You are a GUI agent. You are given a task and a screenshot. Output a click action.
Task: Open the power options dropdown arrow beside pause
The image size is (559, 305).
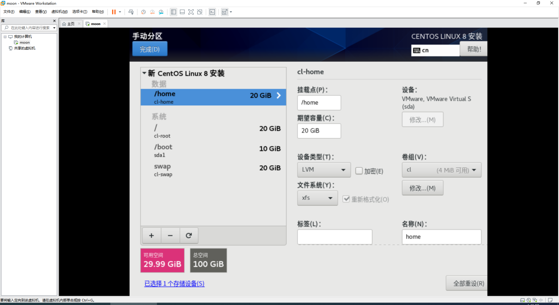[120, 12]
